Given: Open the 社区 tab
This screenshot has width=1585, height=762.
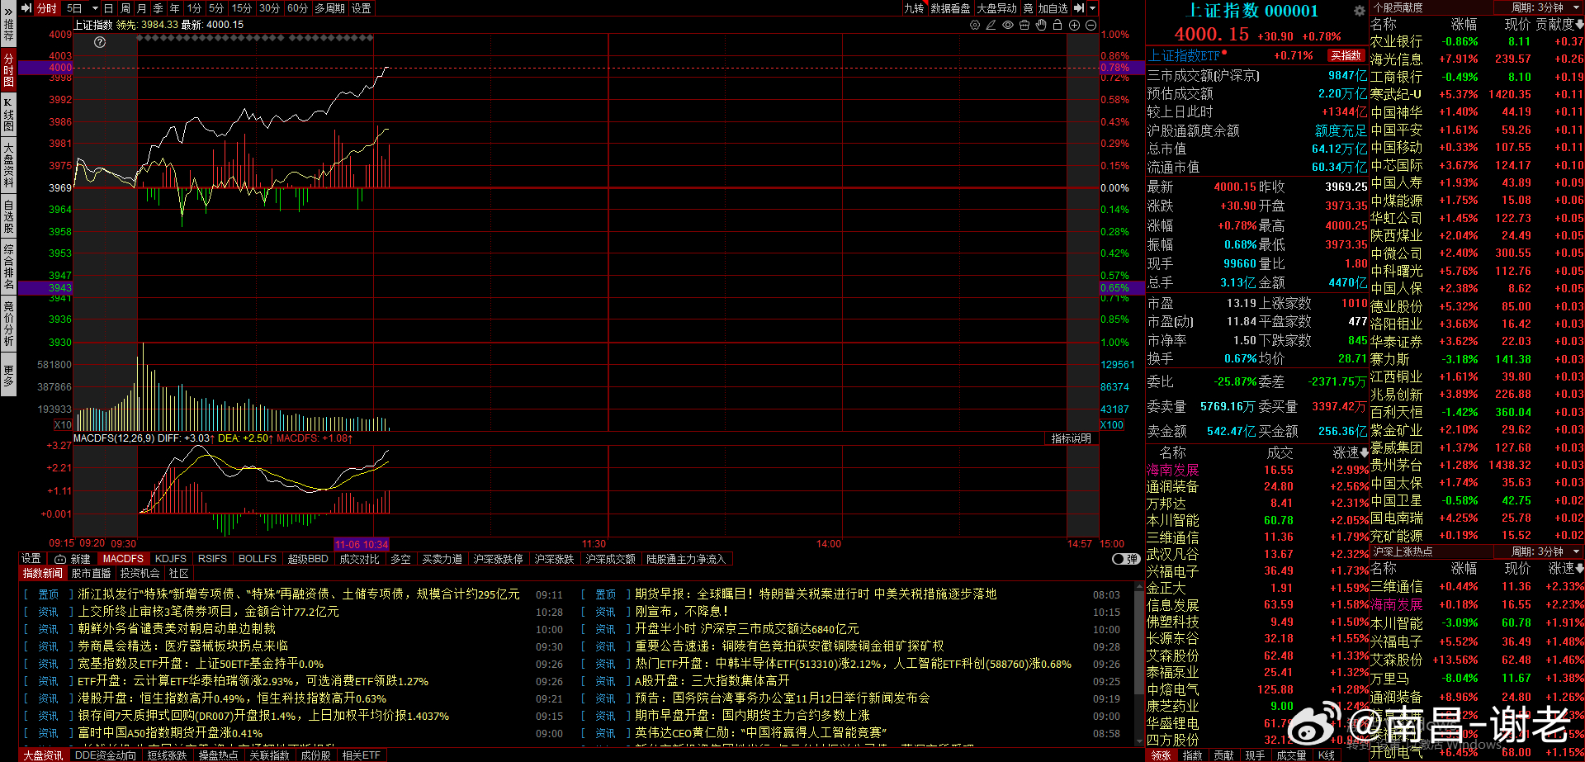Looking at the screenshot, I should click(179, 573).
